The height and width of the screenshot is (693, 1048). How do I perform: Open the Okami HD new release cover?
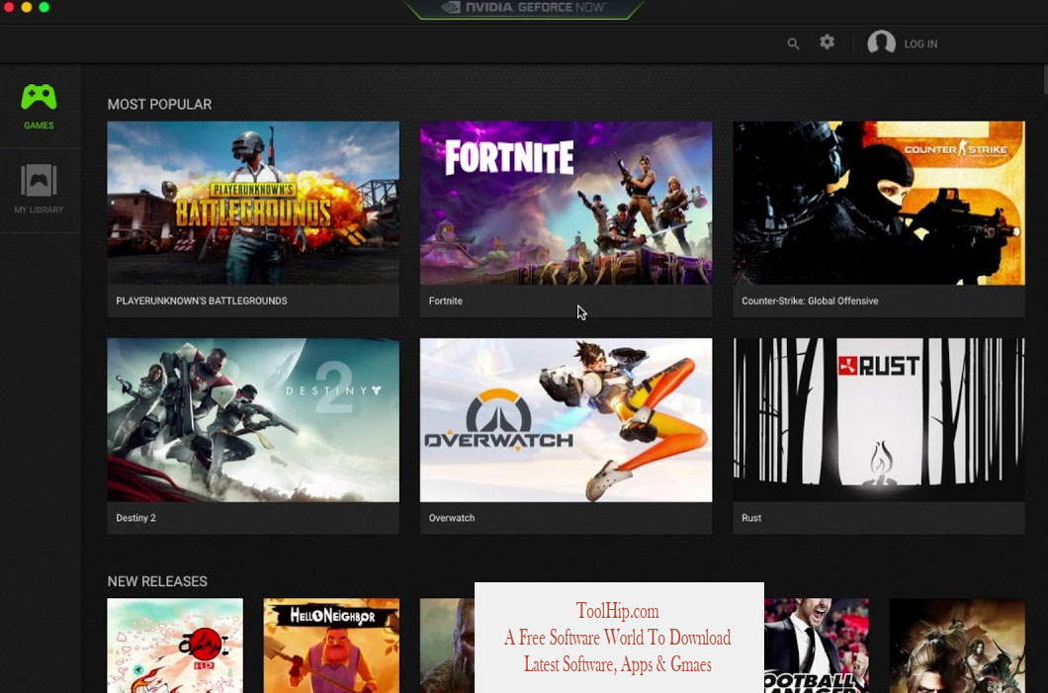tap(175, 646)
